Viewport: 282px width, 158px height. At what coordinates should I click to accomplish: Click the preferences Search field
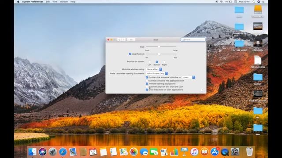pyautogui.click(x=193, y=39)
